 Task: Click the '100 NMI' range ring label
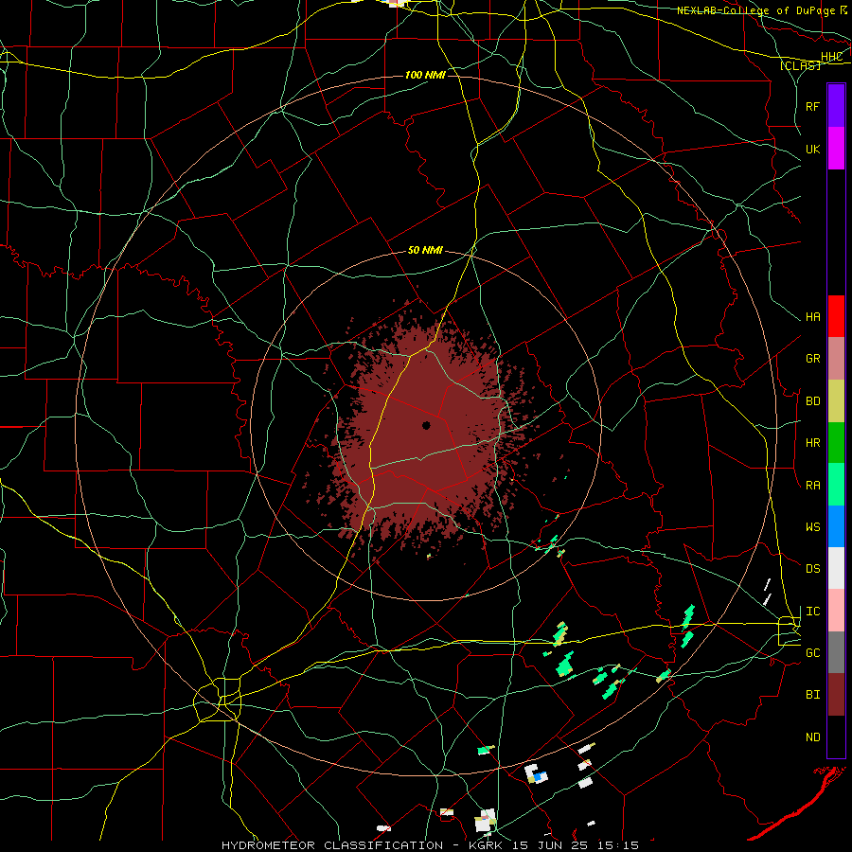[425, 75]
